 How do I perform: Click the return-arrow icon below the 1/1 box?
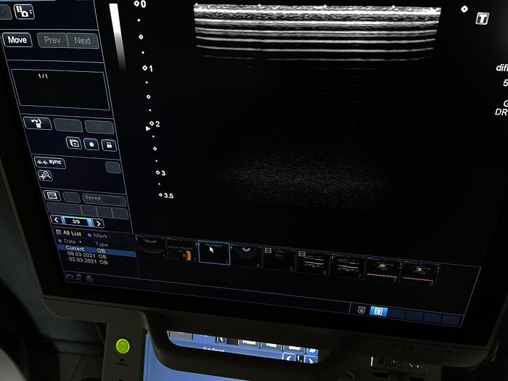pos(38,124)
